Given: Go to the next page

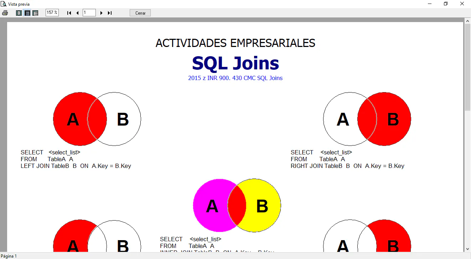Looking at the screenshot, I should [x=102, y=13].
